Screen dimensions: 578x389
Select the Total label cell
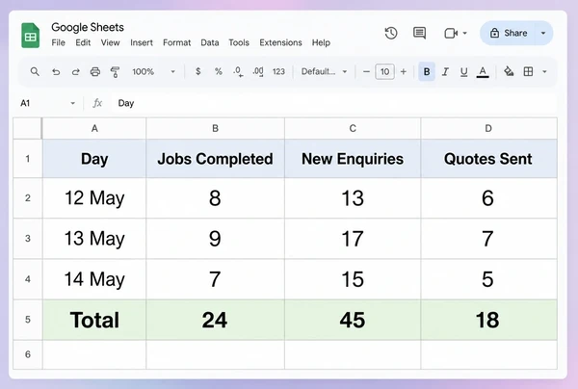[94, 320]
